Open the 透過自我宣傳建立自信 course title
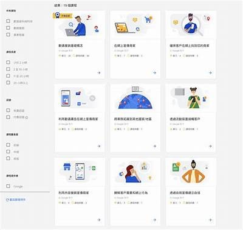The image size is (243, 230). point(185,193)
